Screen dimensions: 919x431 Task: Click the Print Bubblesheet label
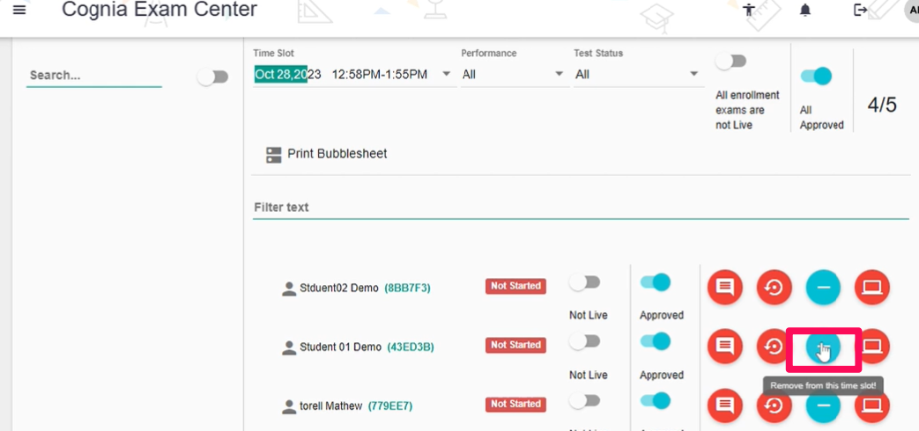[x=337, y=154]
